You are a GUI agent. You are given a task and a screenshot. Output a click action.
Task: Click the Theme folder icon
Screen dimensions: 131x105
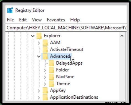pos(51,84)
